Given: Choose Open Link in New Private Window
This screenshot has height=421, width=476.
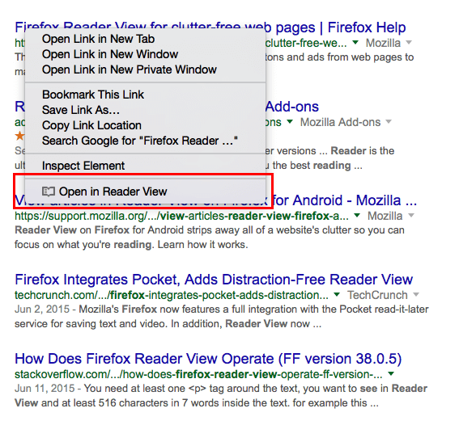Looking at the screenshot, I should pyautogui.click(x=130, y=69).
